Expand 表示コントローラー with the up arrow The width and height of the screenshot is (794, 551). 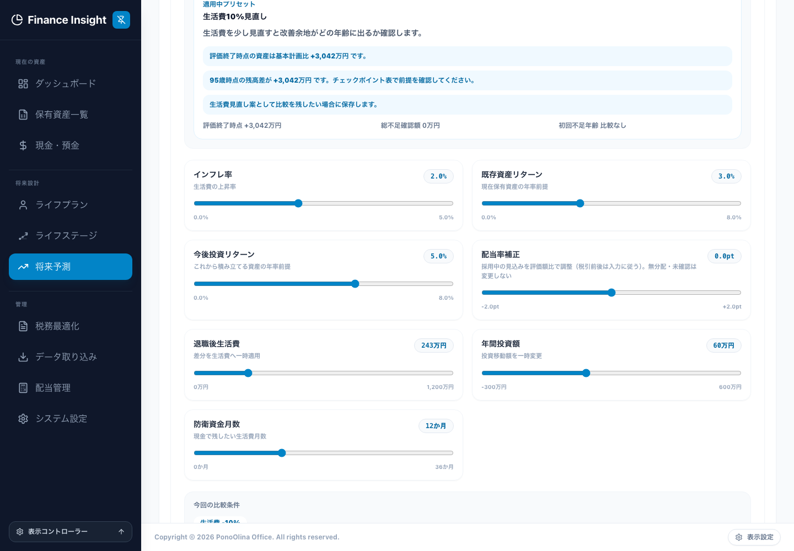(x=121, y=532)
